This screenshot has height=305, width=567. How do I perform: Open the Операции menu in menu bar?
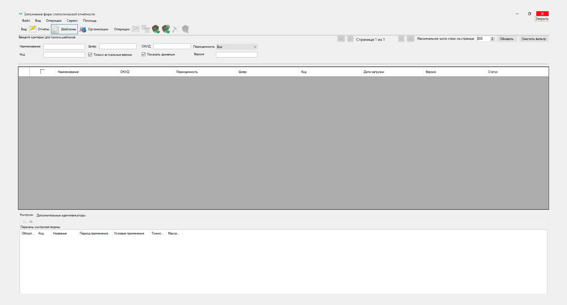[x=53, y=21]
